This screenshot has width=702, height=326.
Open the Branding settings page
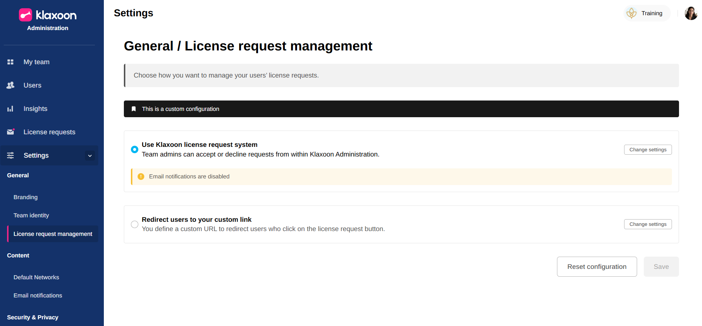[x=26, y=197]
